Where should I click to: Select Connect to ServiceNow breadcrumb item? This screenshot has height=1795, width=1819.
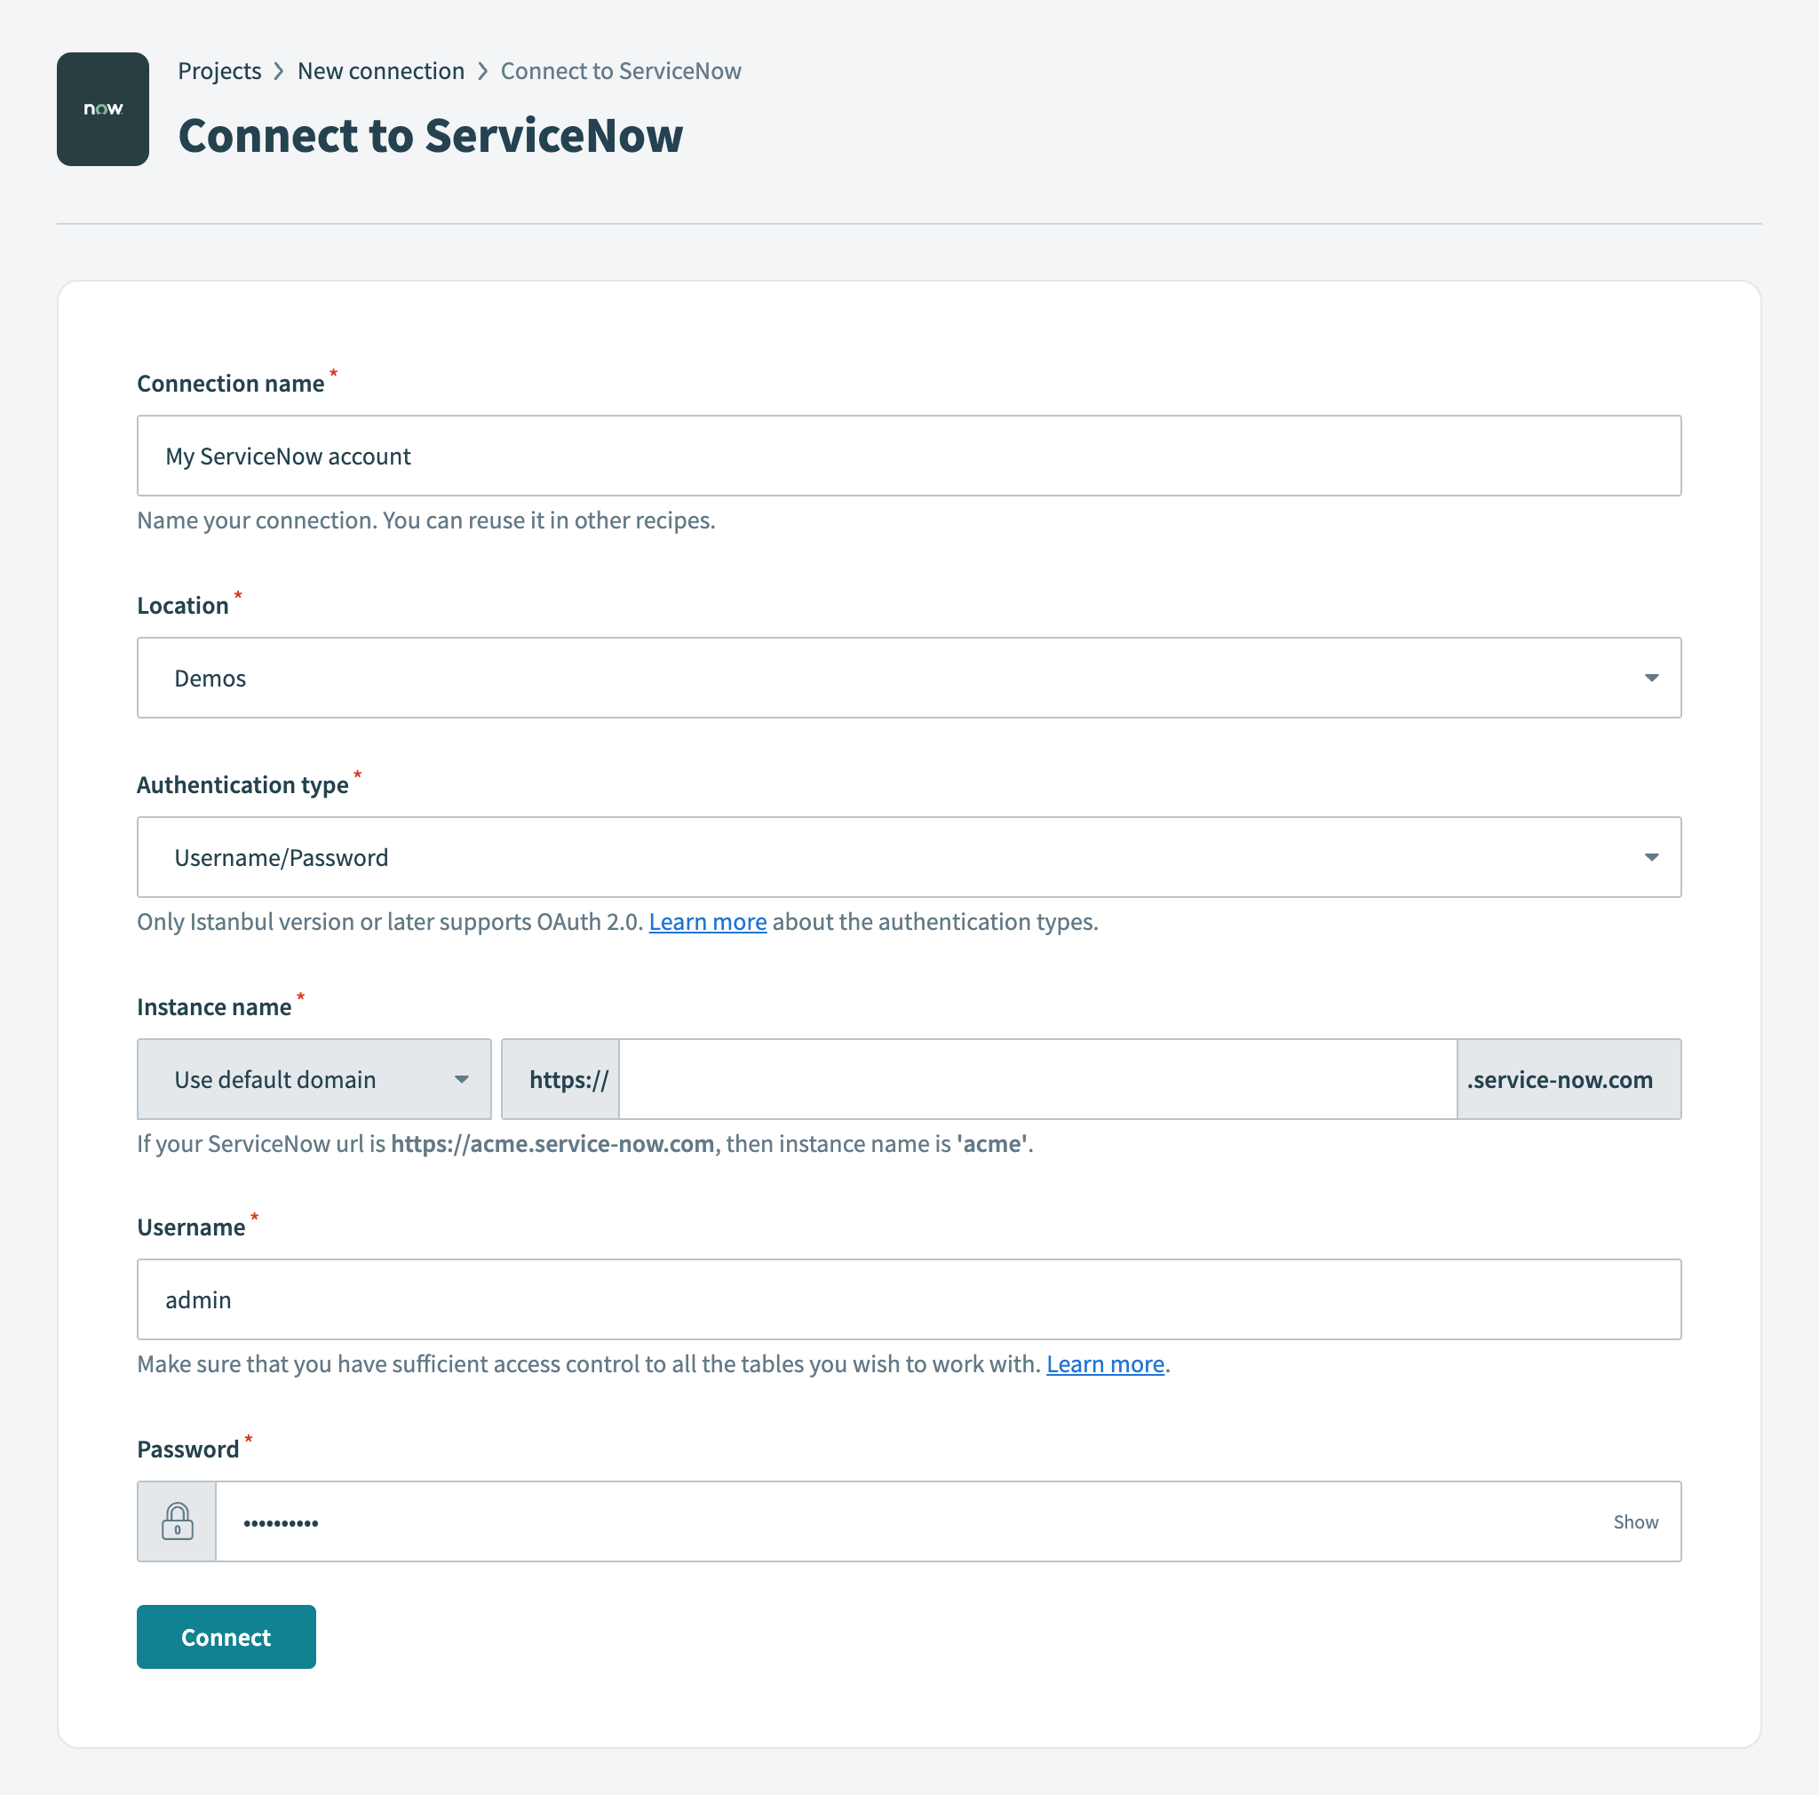point(621,70)
